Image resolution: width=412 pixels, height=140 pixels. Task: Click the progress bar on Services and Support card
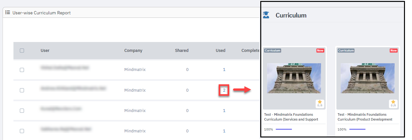click(x=284, y=129)
